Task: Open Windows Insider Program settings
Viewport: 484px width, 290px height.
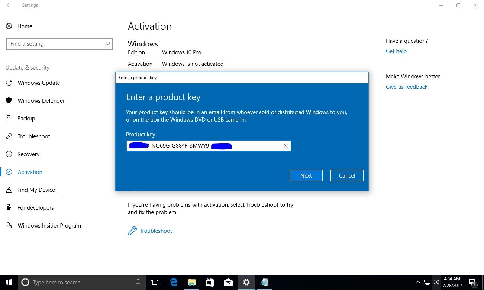Action: click(49, 226)
